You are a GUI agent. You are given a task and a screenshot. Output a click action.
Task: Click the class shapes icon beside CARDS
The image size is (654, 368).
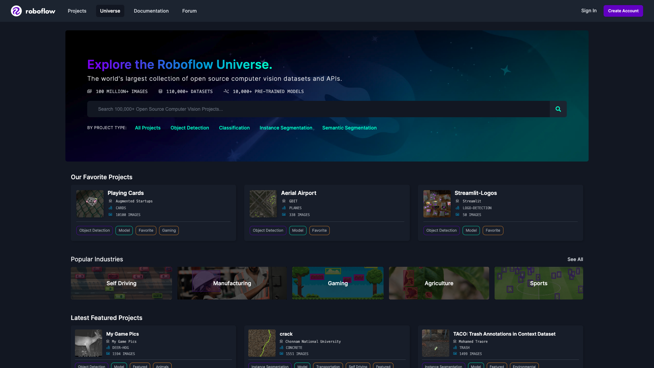[110, 208]
